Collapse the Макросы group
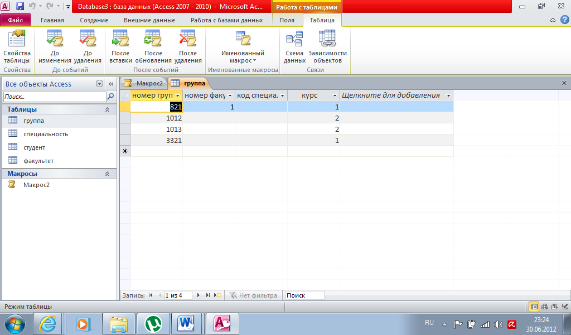Image resolution: width=571 pixels, height=335 pixels. [108, 174]
